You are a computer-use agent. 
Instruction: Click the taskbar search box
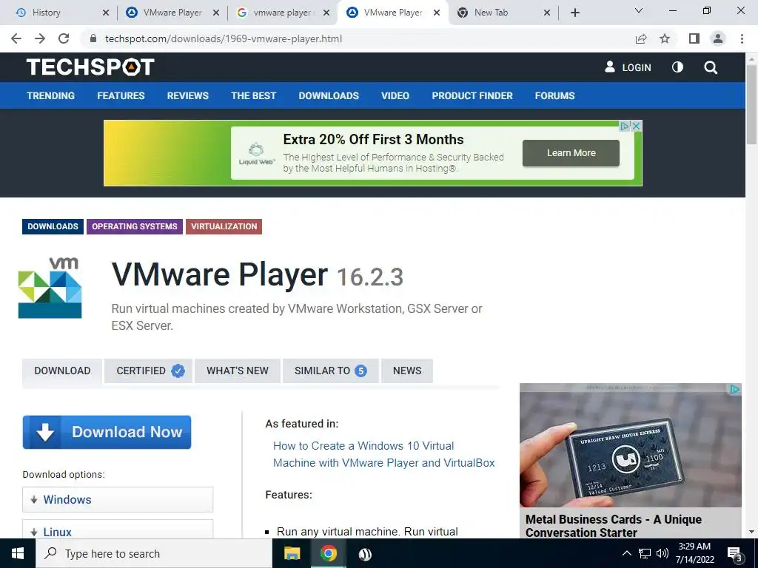154,553
